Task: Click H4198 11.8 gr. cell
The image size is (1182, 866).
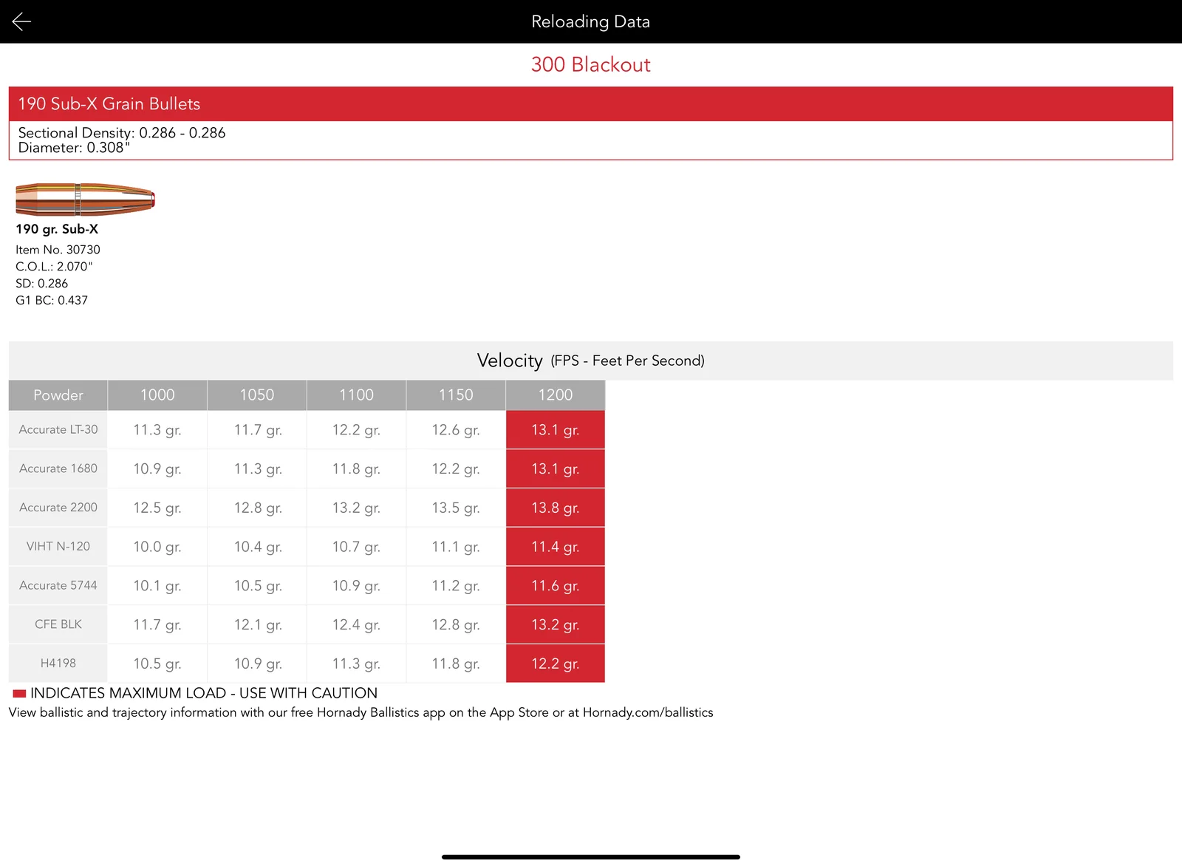Action: pyautogui.click(x=456, y=664)
